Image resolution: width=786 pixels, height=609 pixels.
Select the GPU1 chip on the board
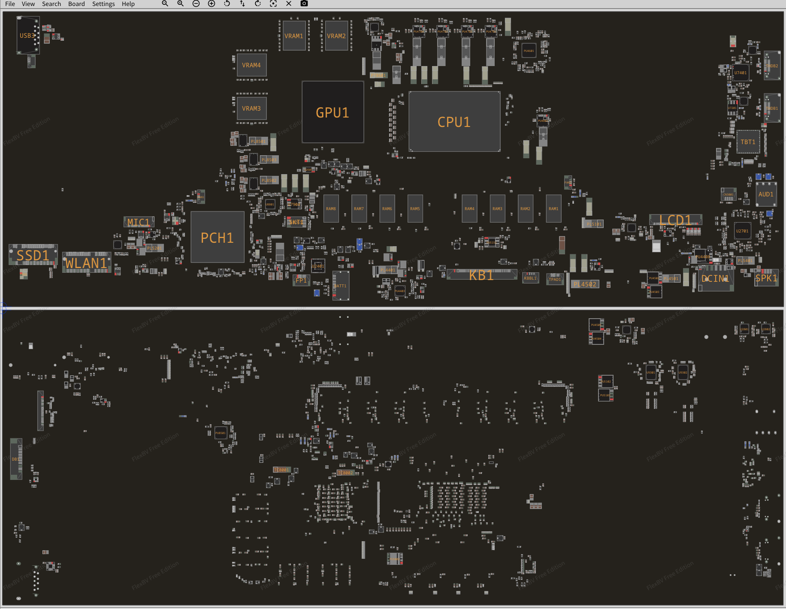point(333,112)
